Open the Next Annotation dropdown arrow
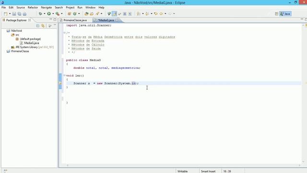 [x=143, y=14]
